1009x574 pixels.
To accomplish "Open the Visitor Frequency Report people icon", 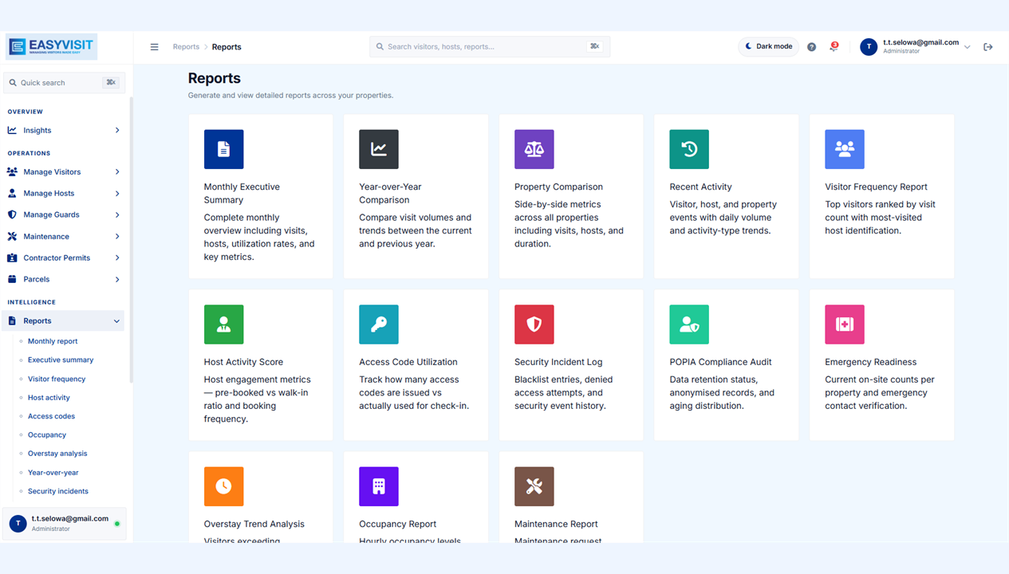I will coord(845,149).
